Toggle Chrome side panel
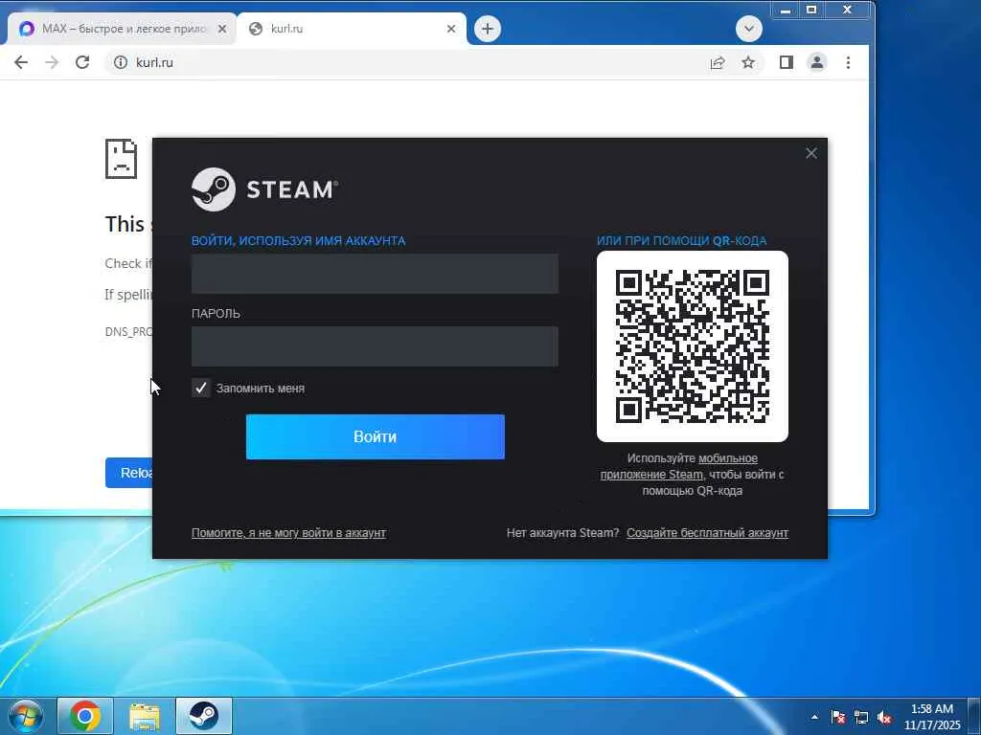The width and height of the screenshot is (981, 735). (x=787, y=62)
